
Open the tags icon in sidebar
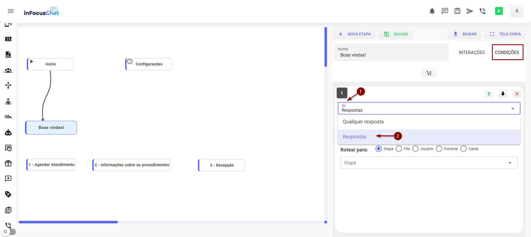coord(8,194)
